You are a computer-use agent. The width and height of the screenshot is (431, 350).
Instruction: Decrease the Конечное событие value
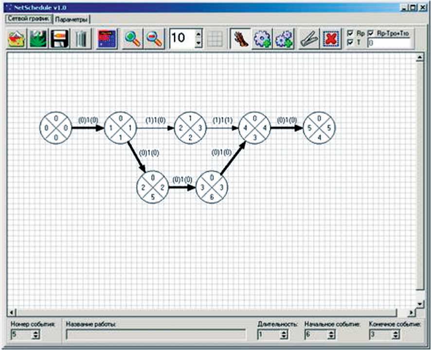395,336
